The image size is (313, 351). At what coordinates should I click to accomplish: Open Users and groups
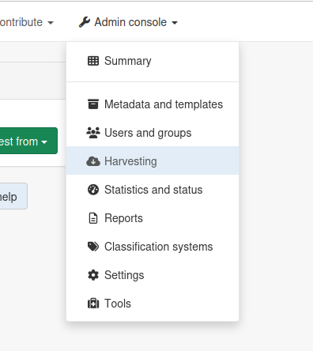pyautogui.click(x=153, y=133)
